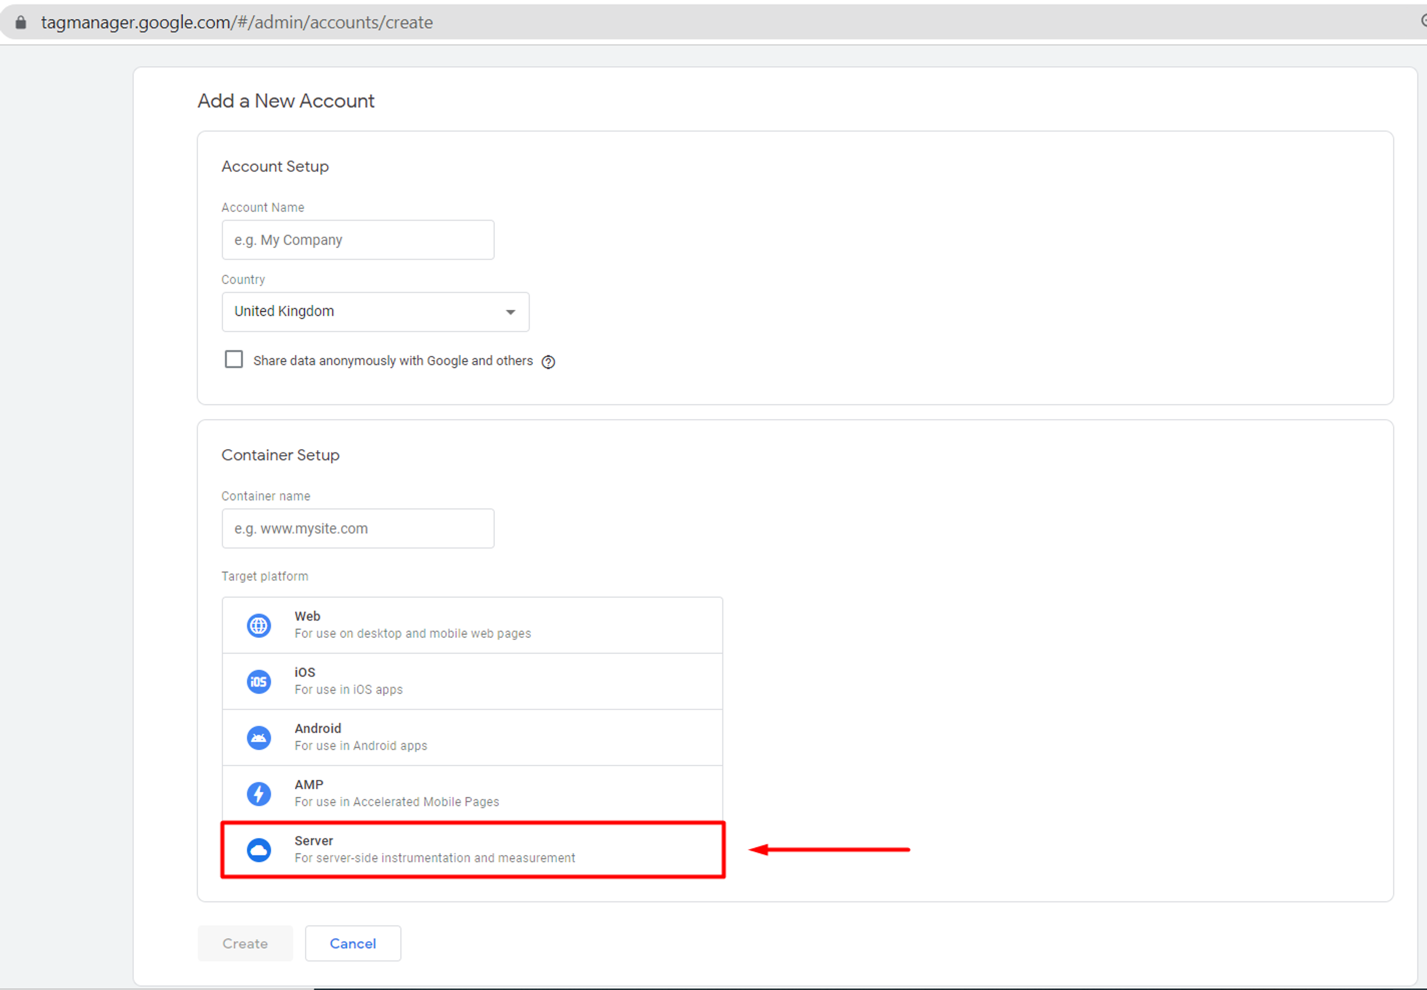Click the Cancel button

[x=352, y=943]
